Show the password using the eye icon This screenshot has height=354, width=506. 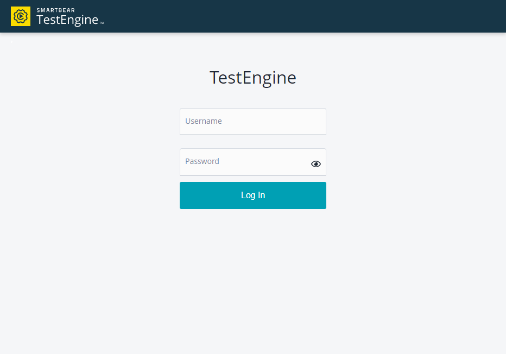point(315,164)
